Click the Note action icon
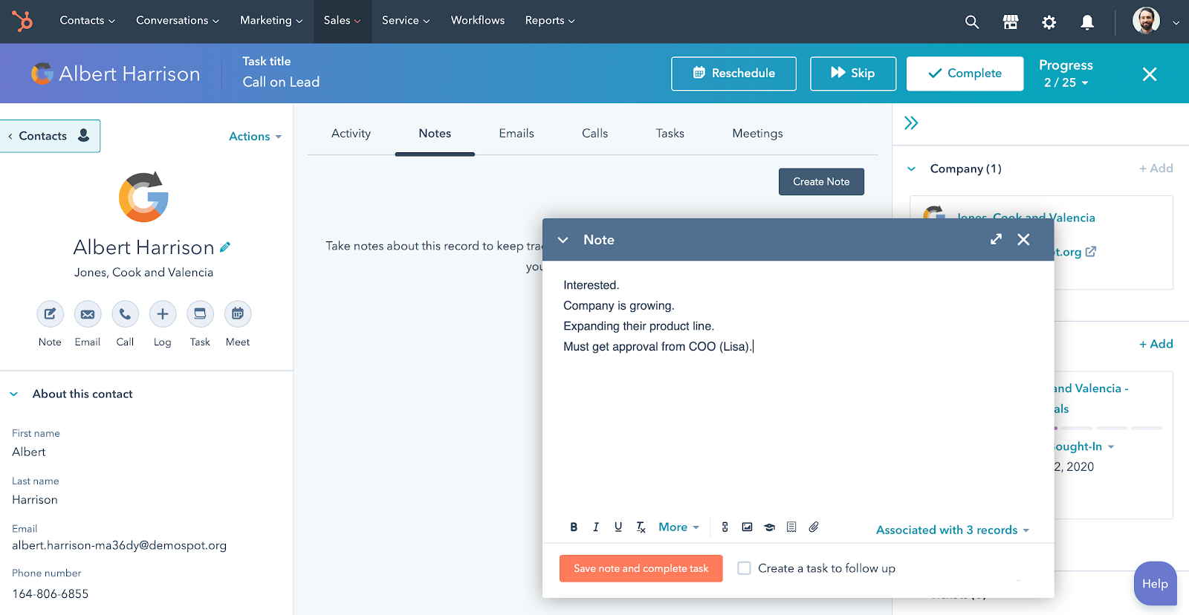1189x615 pixels. 50,314
